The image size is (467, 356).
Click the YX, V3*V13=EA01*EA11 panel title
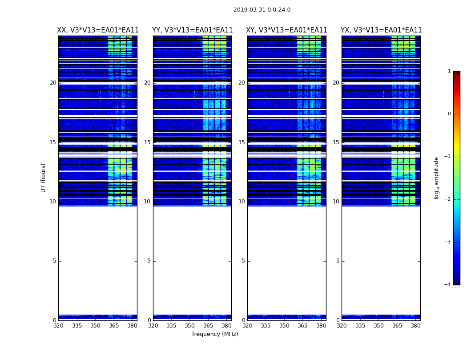pos(381,30)
